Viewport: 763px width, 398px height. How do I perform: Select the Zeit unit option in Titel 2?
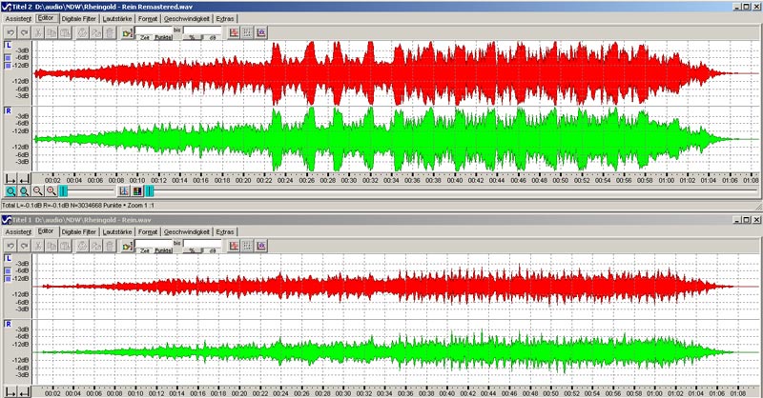click(x=146, y=36)
